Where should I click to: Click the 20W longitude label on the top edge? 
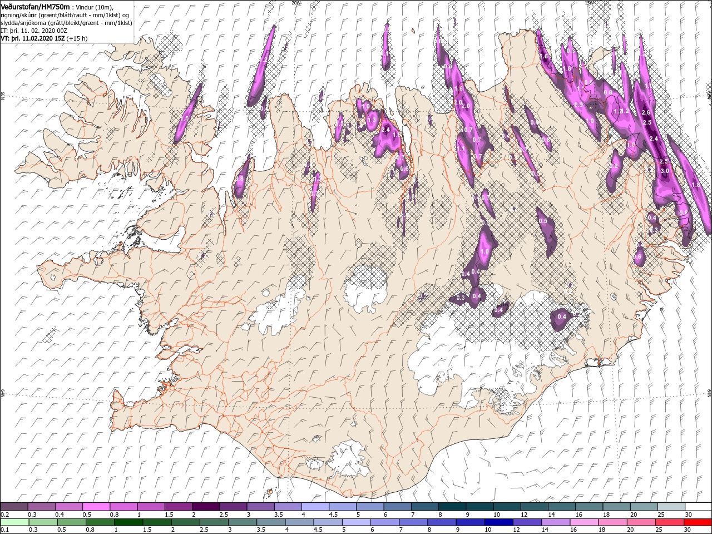click(x=295, y=2)
